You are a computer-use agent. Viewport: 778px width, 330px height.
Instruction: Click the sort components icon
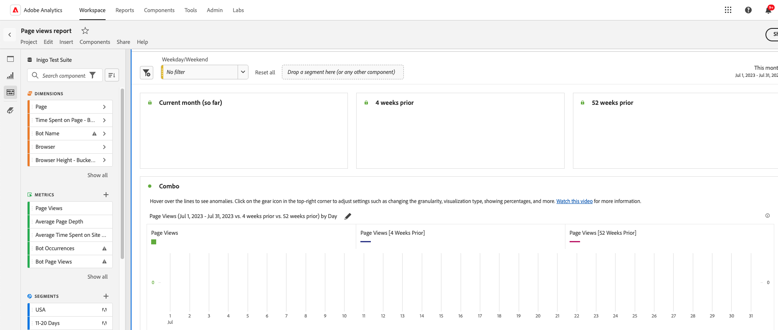pos(112,75)
